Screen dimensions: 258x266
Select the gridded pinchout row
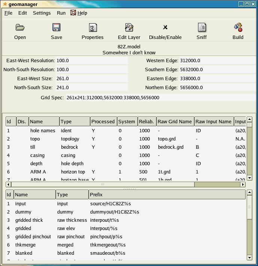point(33,236)
